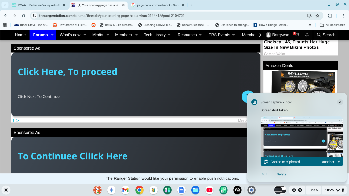The width and height of the screenshot is (349, 196).
Task: Open the forum inbox envelope icon
Action: pyautogui.click(x=297, y=35)
